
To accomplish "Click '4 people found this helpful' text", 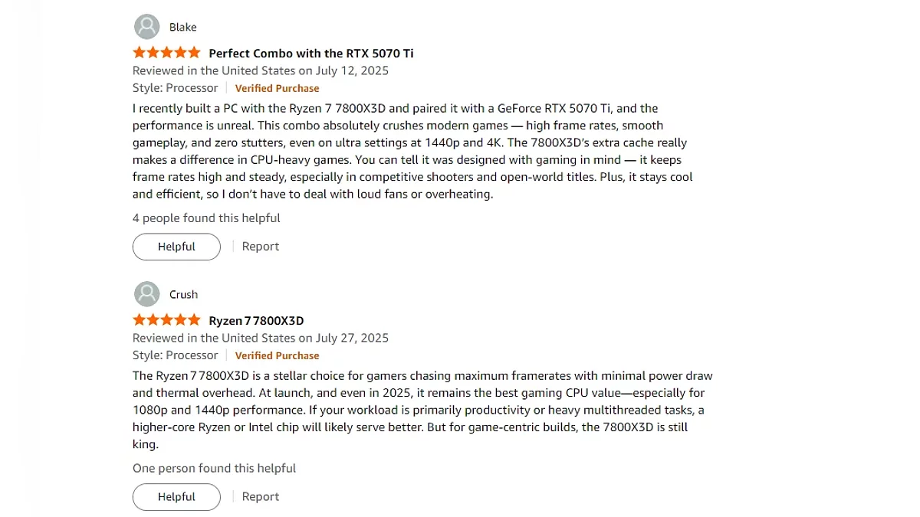I will click(206, 218).
